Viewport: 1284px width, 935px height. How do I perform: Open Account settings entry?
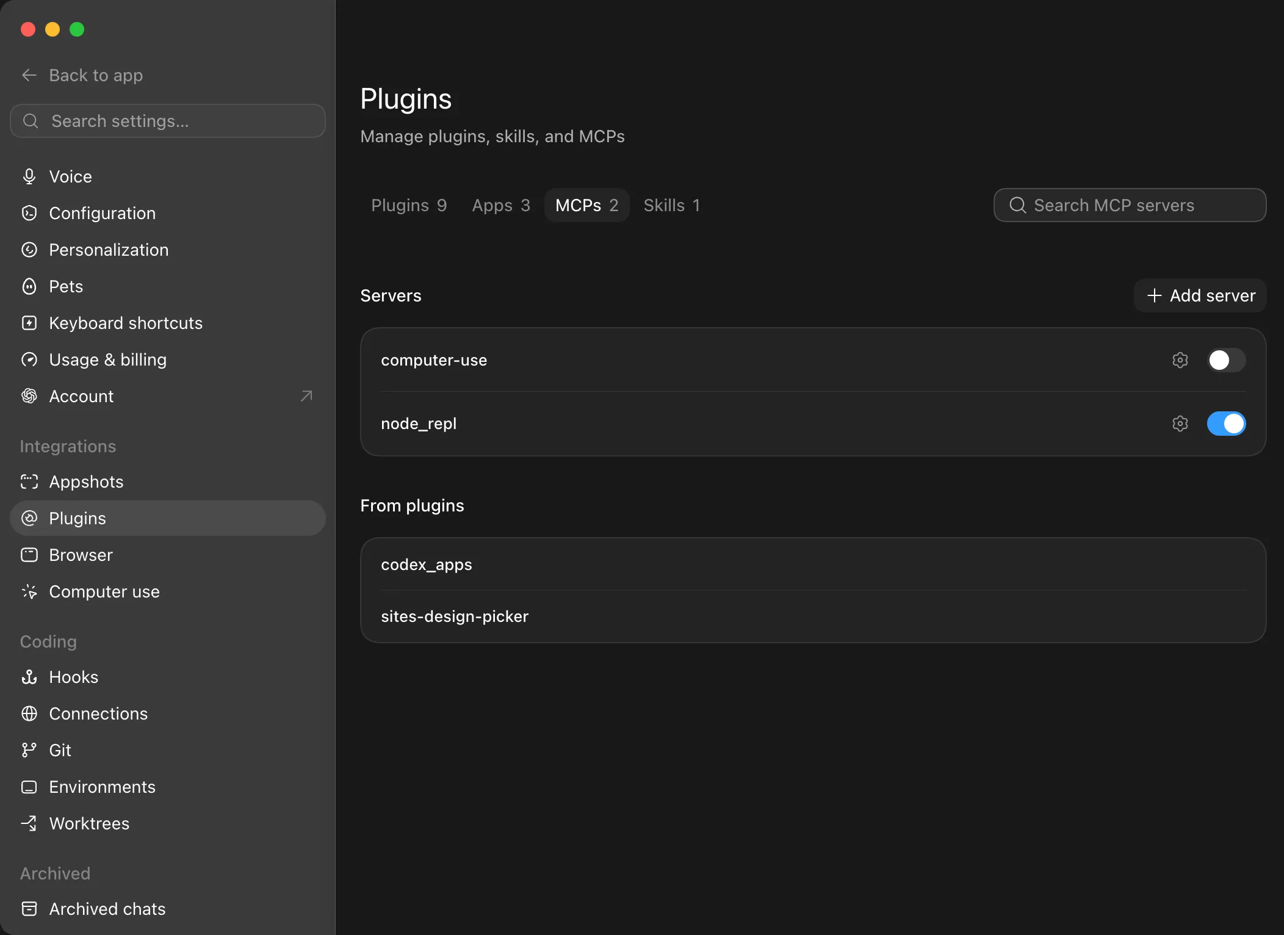click(x=167, y=396)
